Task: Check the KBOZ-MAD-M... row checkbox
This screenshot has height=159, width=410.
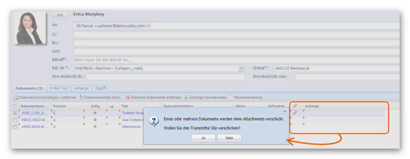Action: pyautogui.click(x=15, y=120)
